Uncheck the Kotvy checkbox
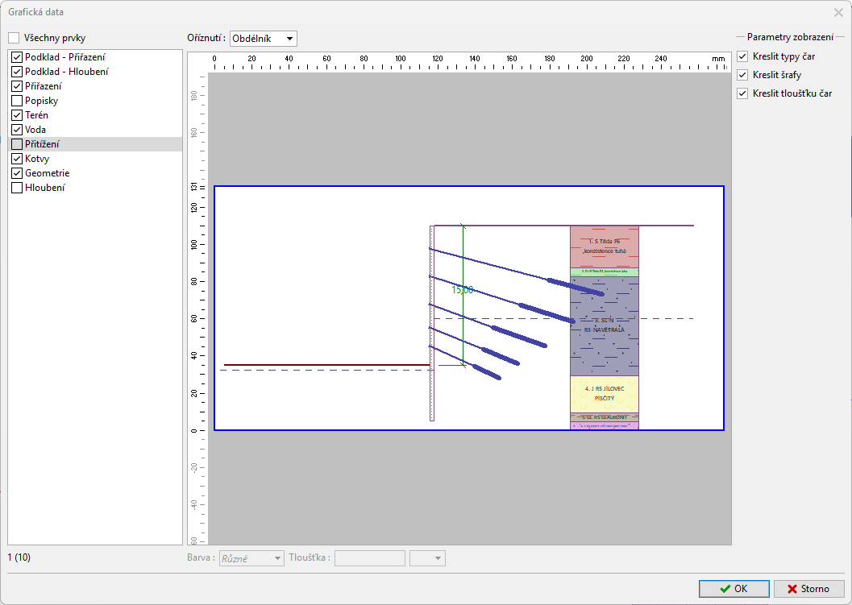 click(x=17, y=159)
